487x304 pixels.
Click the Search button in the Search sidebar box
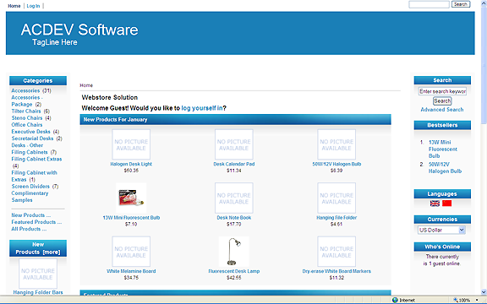(442, 100)
